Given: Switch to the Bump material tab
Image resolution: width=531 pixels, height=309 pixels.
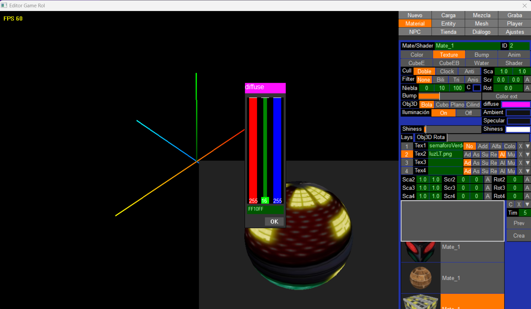Looking at the screenshot, I should pyautogui.click(x=481, y=55).
